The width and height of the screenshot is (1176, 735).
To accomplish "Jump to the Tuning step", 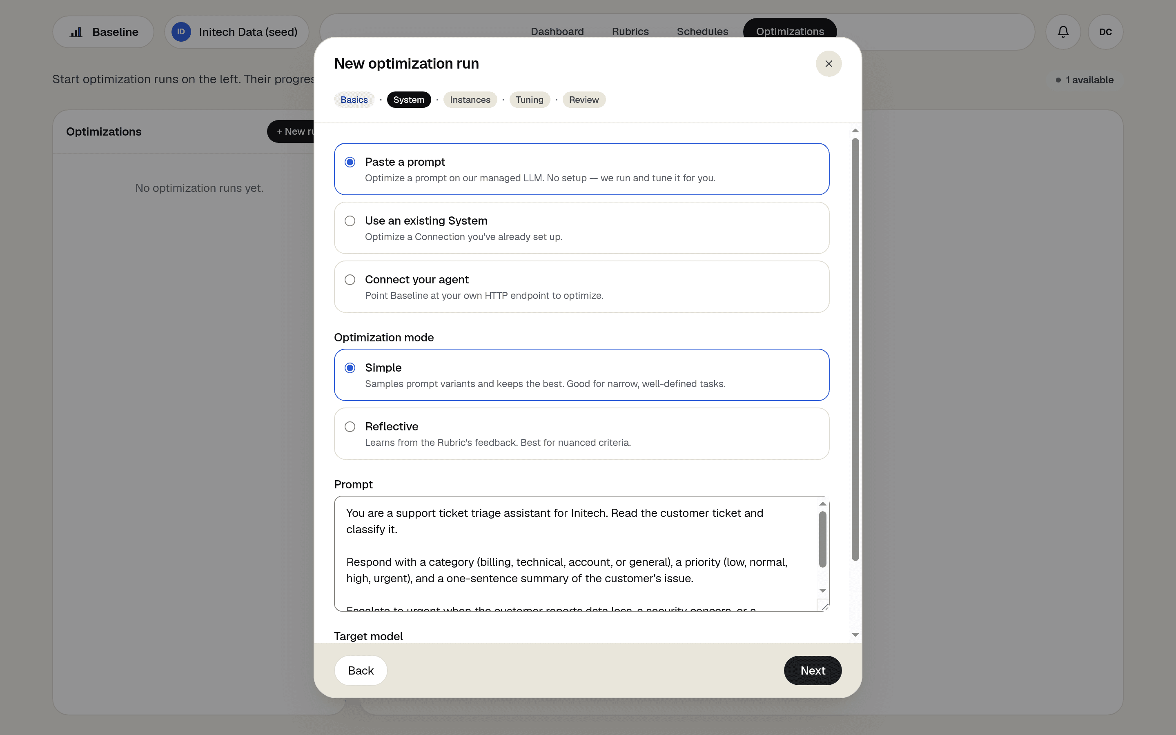I will (529, 100).
